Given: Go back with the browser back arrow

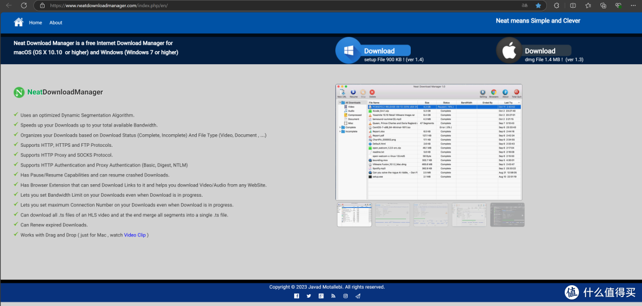Looking at the screenshot, I should point(8,6).
